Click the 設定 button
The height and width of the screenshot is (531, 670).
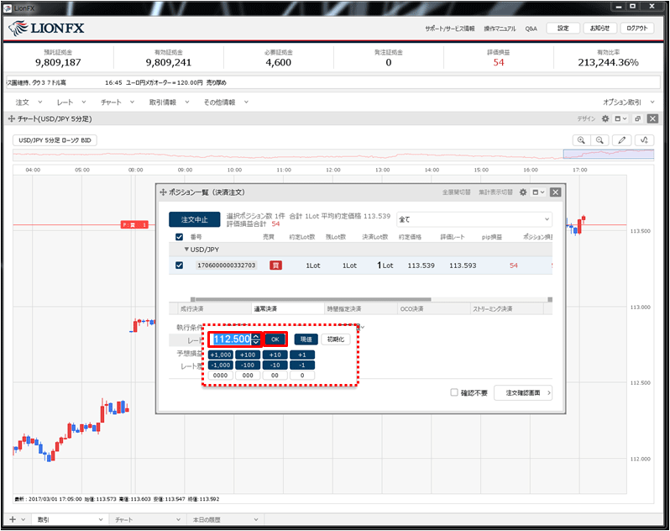563,29
